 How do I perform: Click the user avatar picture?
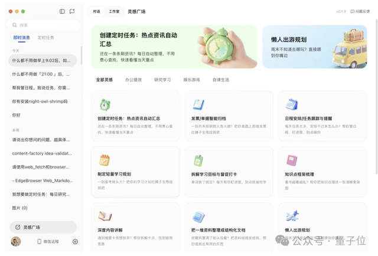tap(16, 241)
